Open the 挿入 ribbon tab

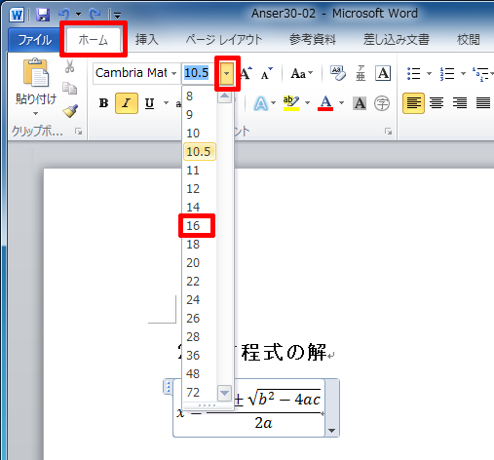pos(147,40)
